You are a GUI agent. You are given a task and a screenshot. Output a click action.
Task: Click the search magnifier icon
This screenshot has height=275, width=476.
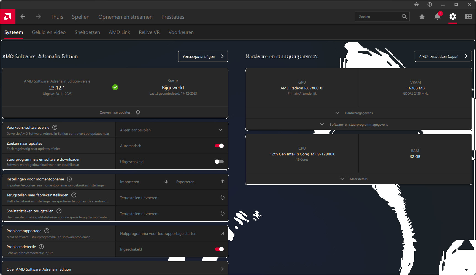tap(404, 16)
